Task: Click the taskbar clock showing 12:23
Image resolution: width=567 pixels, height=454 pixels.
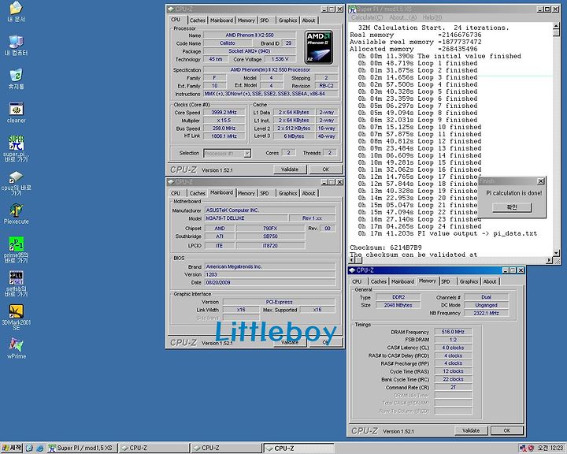Action: tap(550, 448)
